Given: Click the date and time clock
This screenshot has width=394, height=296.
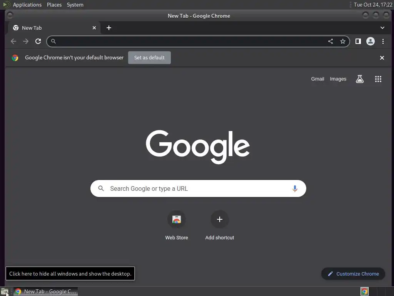Looking at the screenshot, I should (x=373, y=5).
